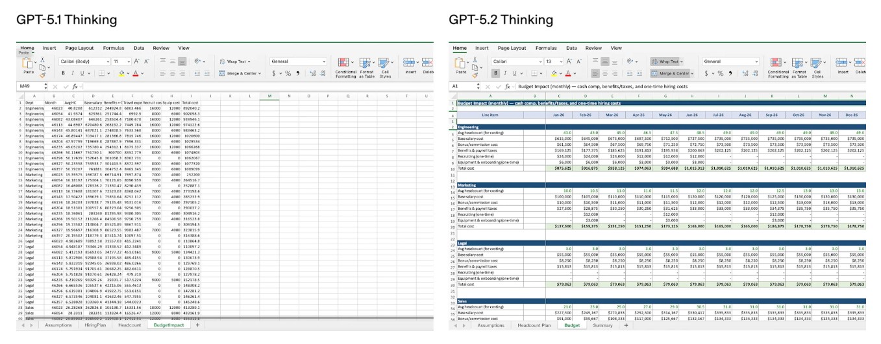881x344 pixels.
Task: Click increase font size icon in left window
Action: pos(137,62)
